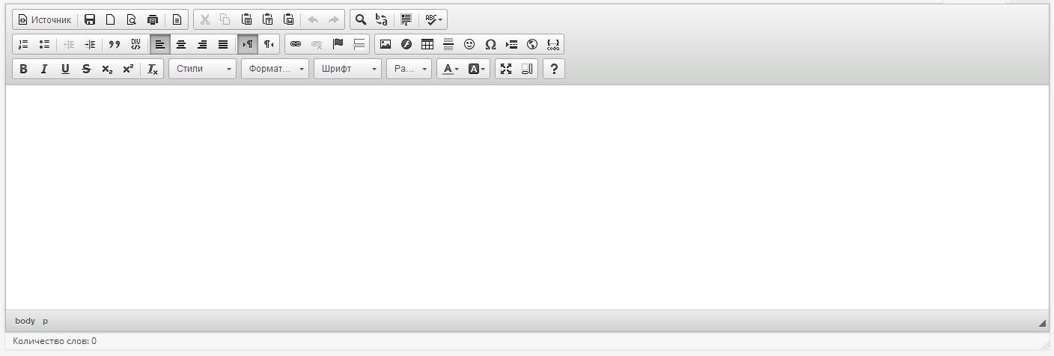Open the background color picker
1054x356 pixels.
477,69
